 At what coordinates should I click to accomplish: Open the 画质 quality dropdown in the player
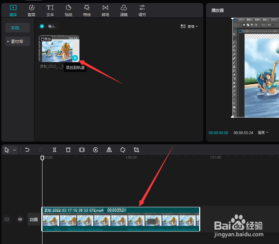pyautogui.click(x=263, y=133)
